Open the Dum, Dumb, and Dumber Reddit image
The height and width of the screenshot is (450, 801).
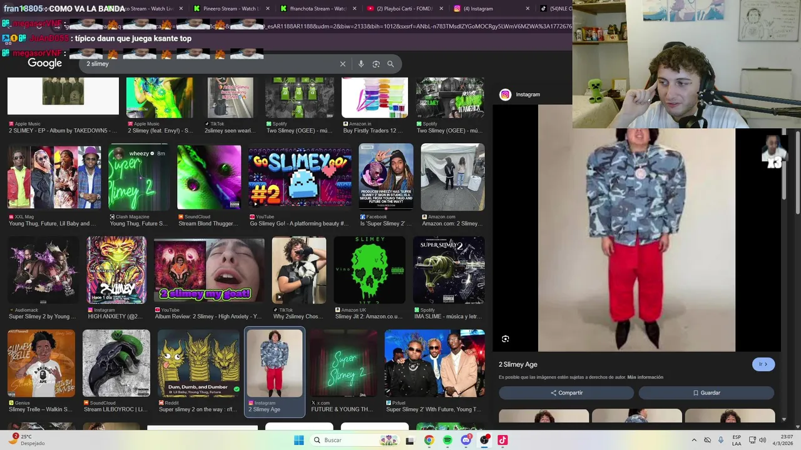tap(198, 364)
